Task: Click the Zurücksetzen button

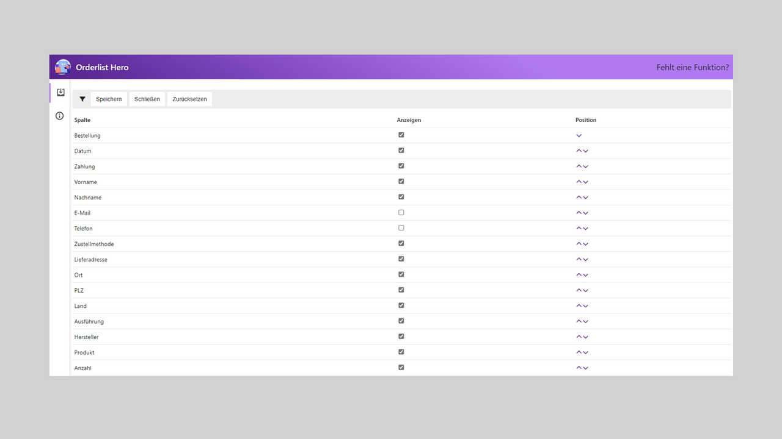Action: pos(189,99)
